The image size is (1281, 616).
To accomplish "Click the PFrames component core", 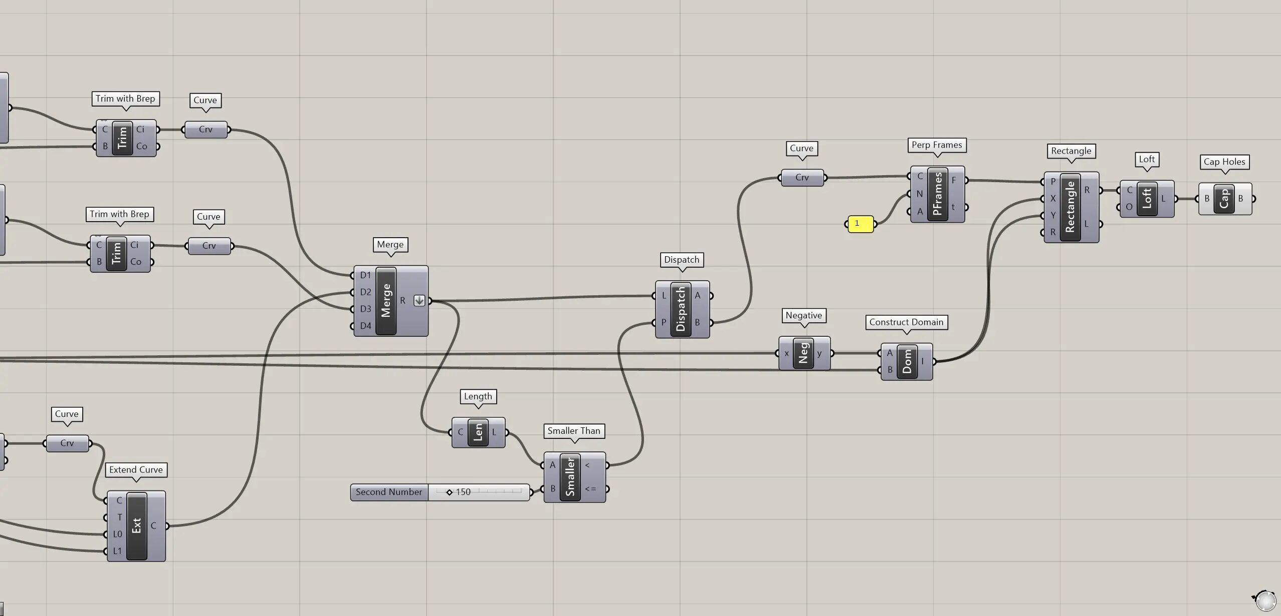I will [x=937, y=194].
